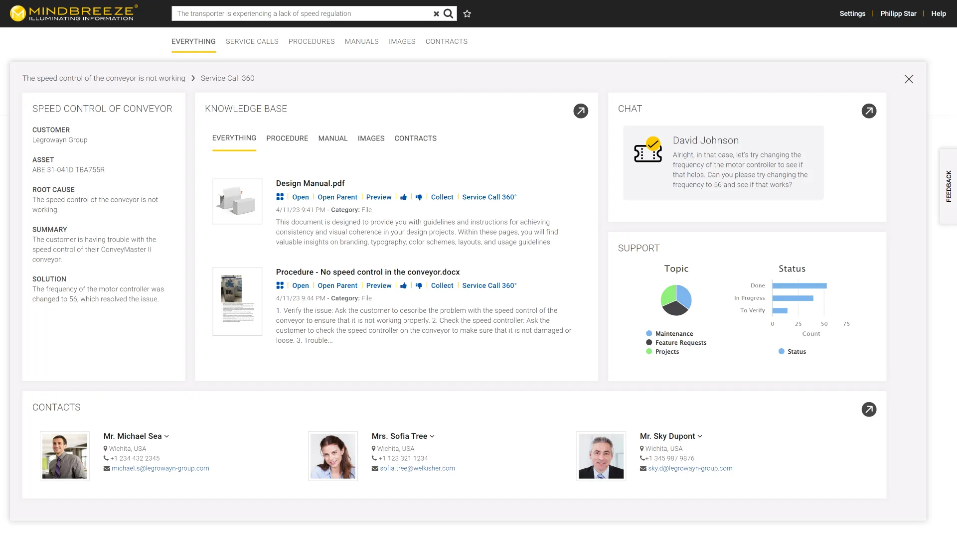Click the star/bookmark icon in the search bar
The image size is (957, 538).
467,14
